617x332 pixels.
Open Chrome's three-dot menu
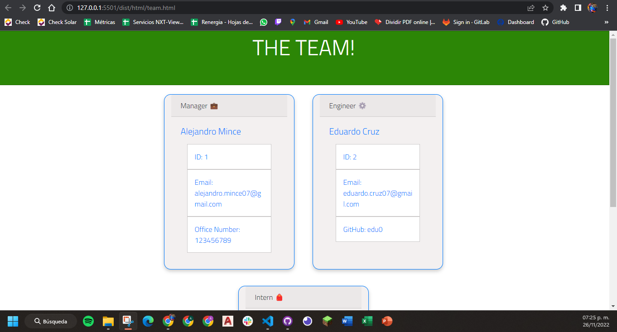607,8
